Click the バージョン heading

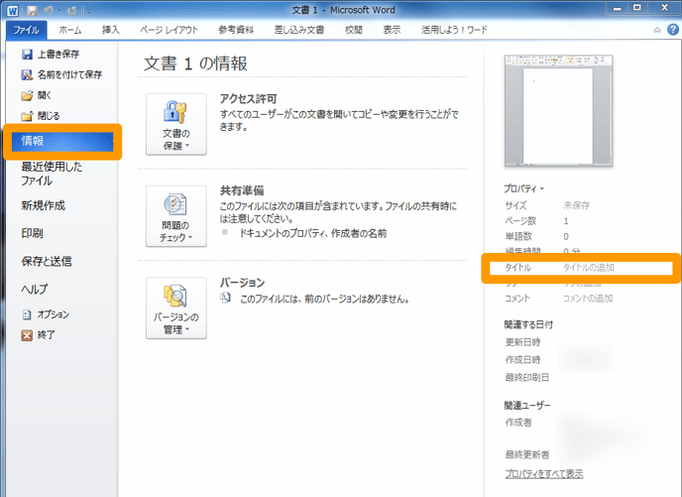242,283
